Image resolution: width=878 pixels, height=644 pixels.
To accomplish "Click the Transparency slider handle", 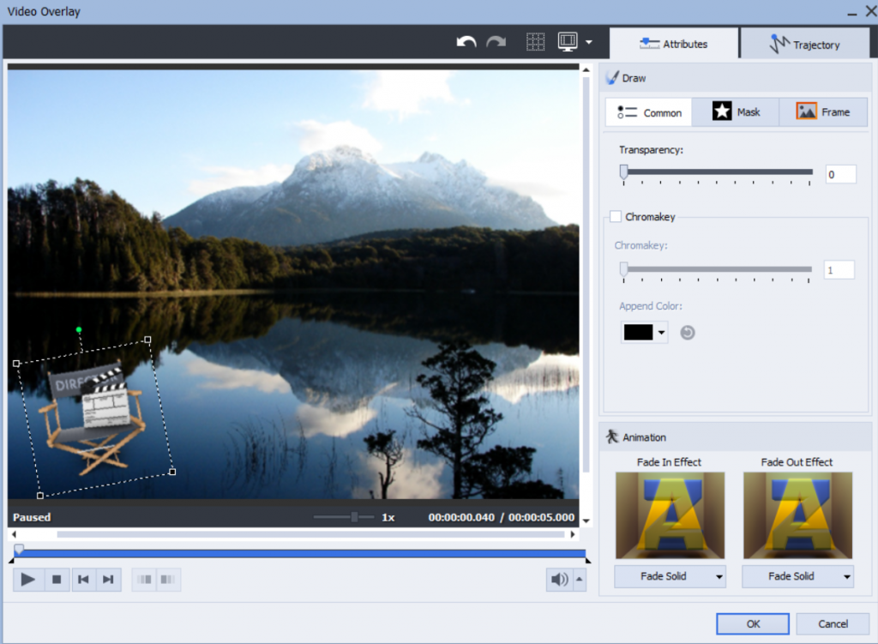I will (624, 172).
